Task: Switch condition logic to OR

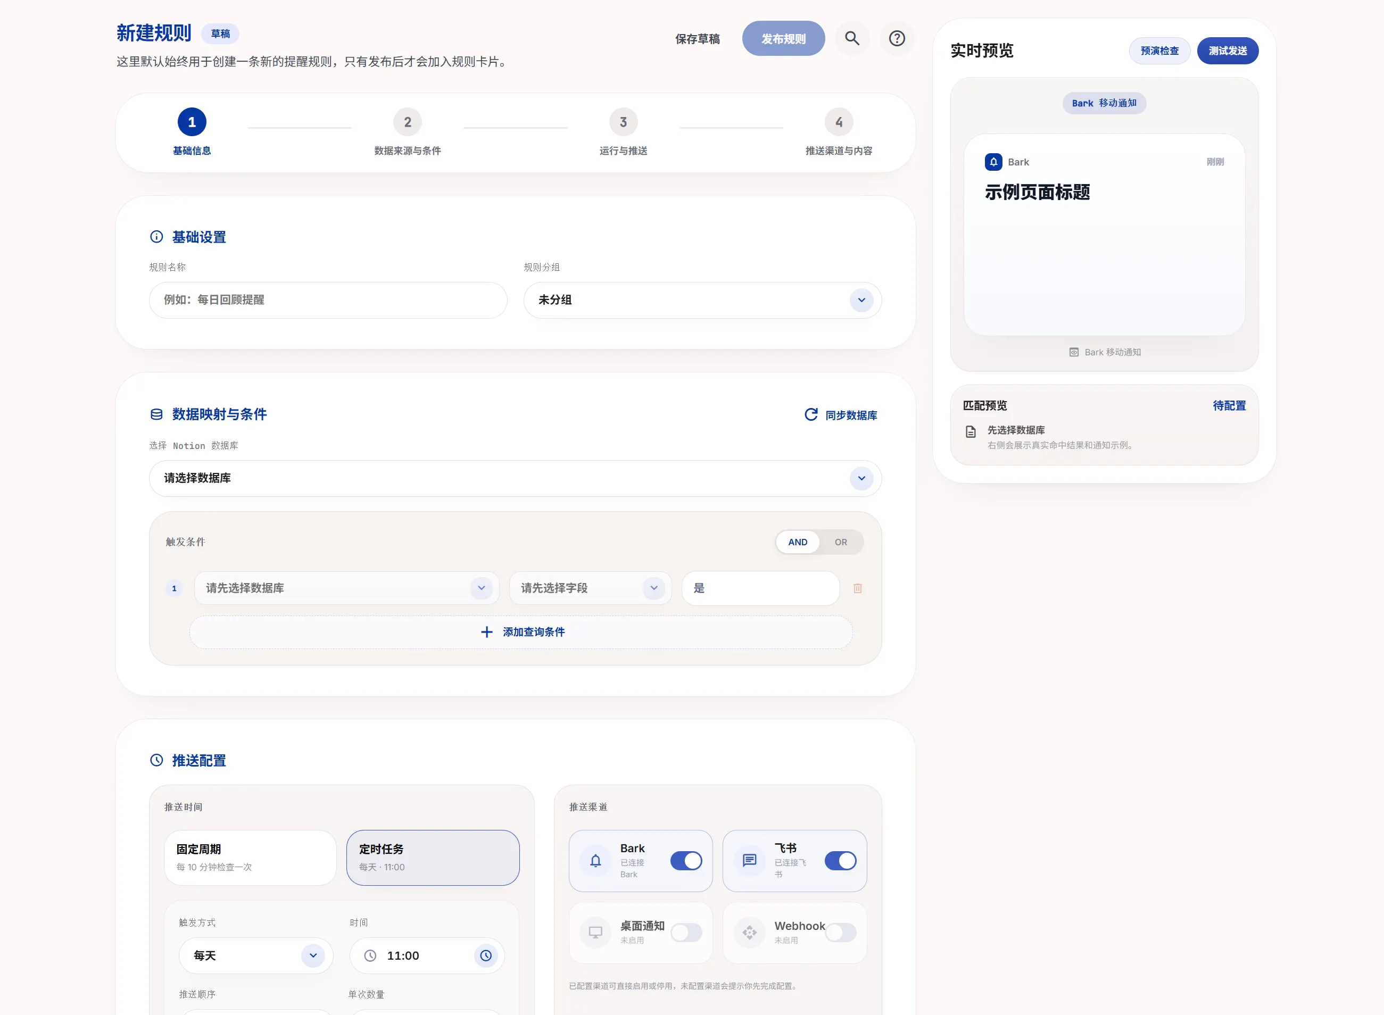Action: (x=841, y=542)
